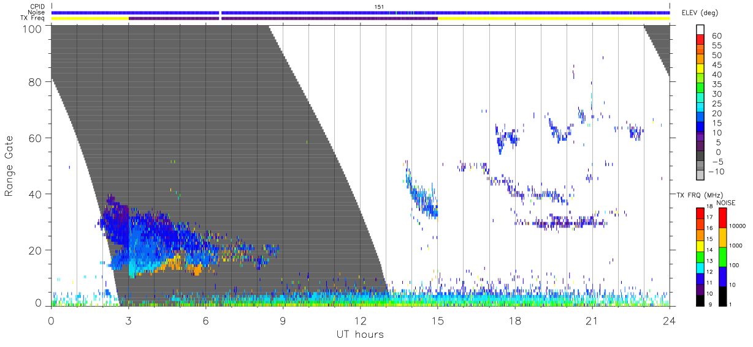Click the 10000 label on noise legend

pyautogui.click(x=738, y=226)
